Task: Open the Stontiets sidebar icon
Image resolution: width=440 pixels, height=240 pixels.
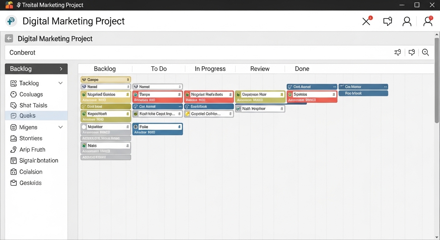Action: pyautogui.click(x=13, y=138)
